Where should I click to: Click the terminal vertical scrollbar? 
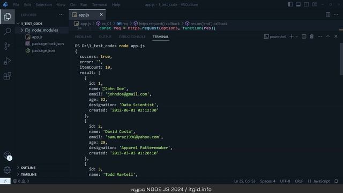(341, 59)
